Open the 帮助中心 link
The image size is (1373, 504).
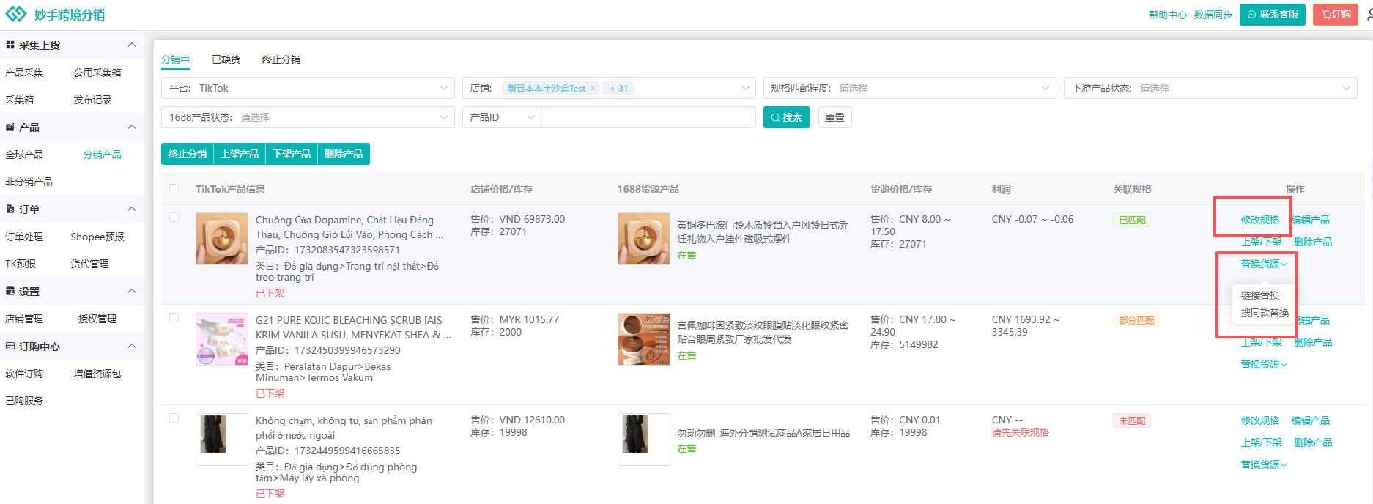coord(1168,15)
